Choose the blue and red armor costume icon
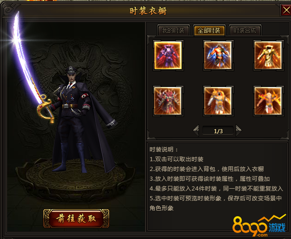 click(x=218, y=55)
